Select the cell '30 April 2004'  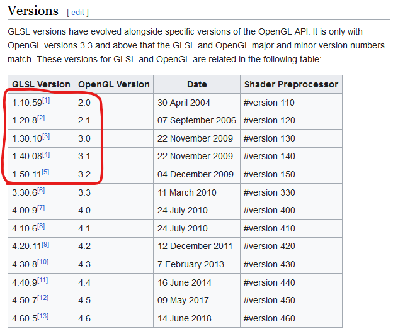(x=197, y=103)
